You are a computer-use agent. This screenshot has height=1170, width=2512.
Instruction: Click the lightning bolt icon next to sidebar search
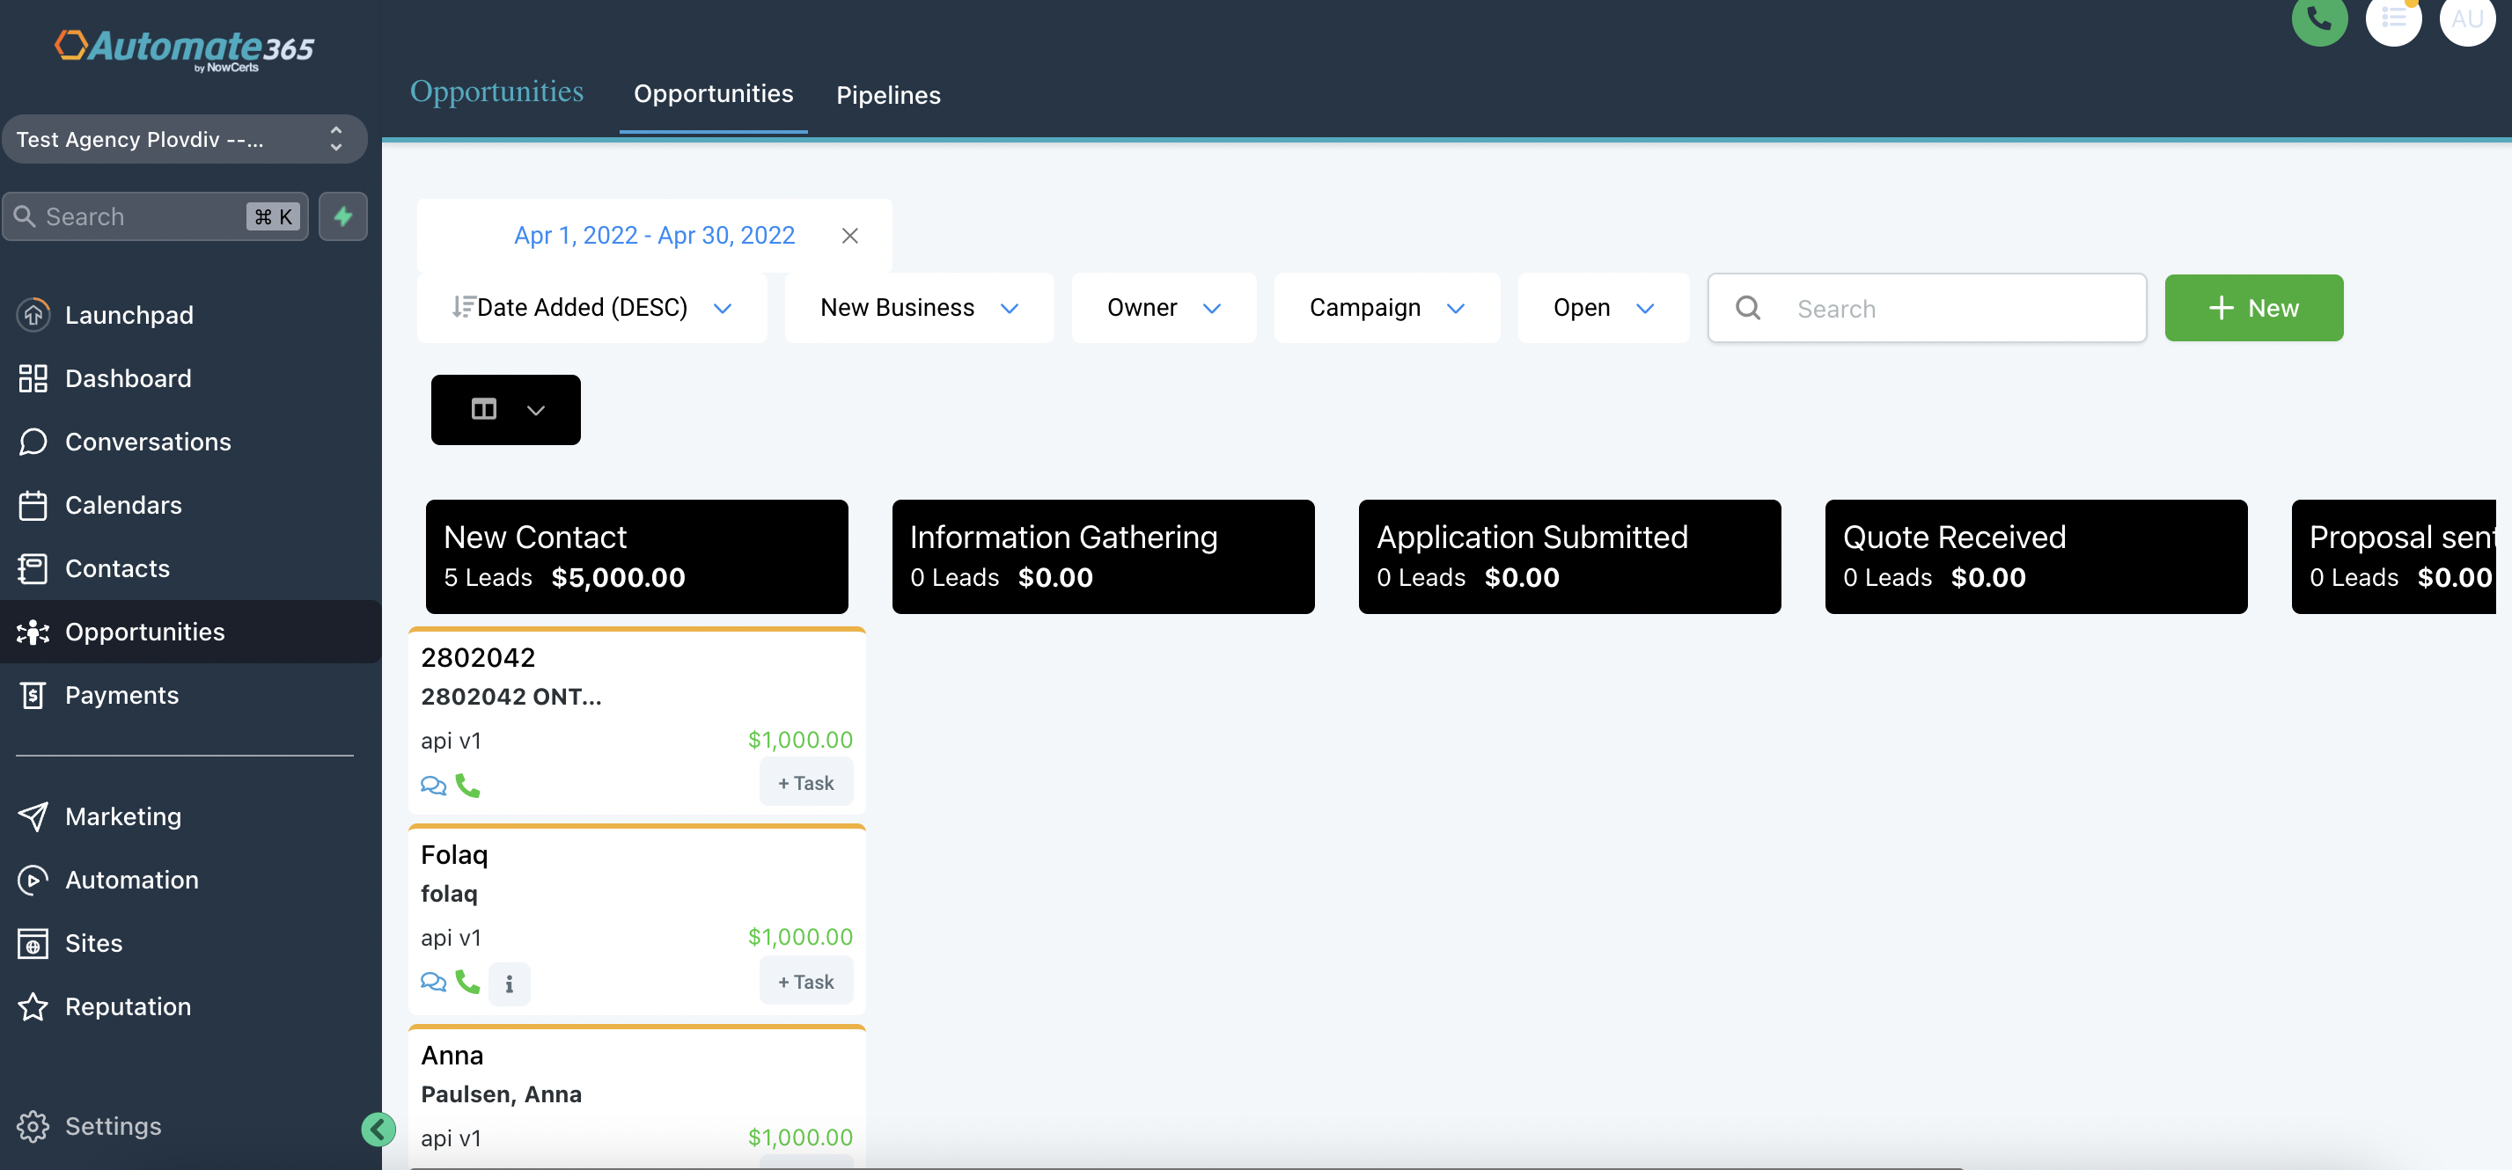(x=342, y=216)
